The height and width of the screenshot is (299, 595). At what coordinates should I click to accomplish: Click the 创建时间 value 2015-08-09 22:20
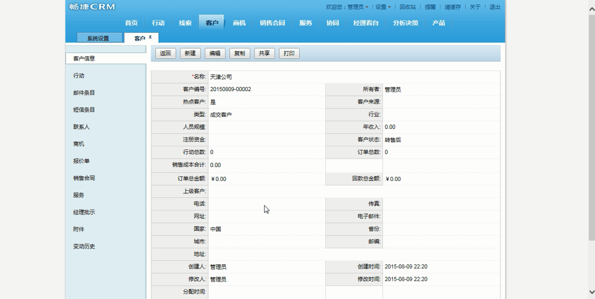(x=406, y=267)
